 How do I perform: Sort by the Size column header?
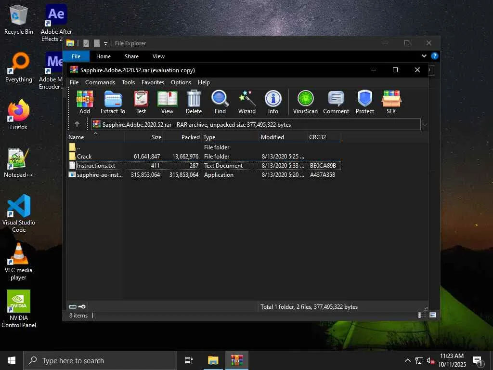(x=143, y=137)
